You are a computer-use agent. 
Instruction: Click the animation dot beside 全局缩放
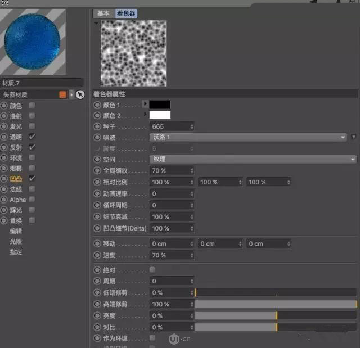97,170
